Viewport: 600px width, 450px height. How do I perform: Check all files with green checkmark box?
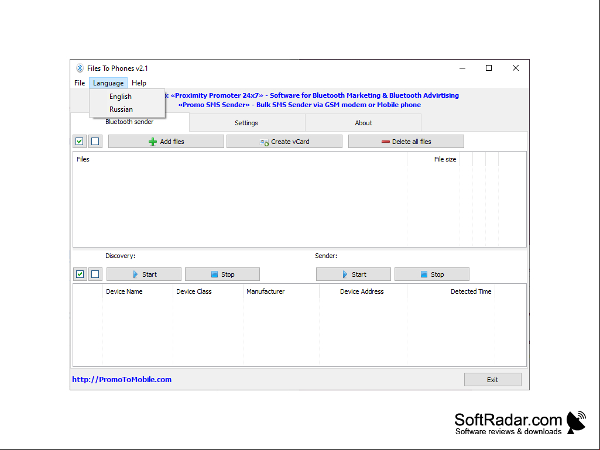80,141
